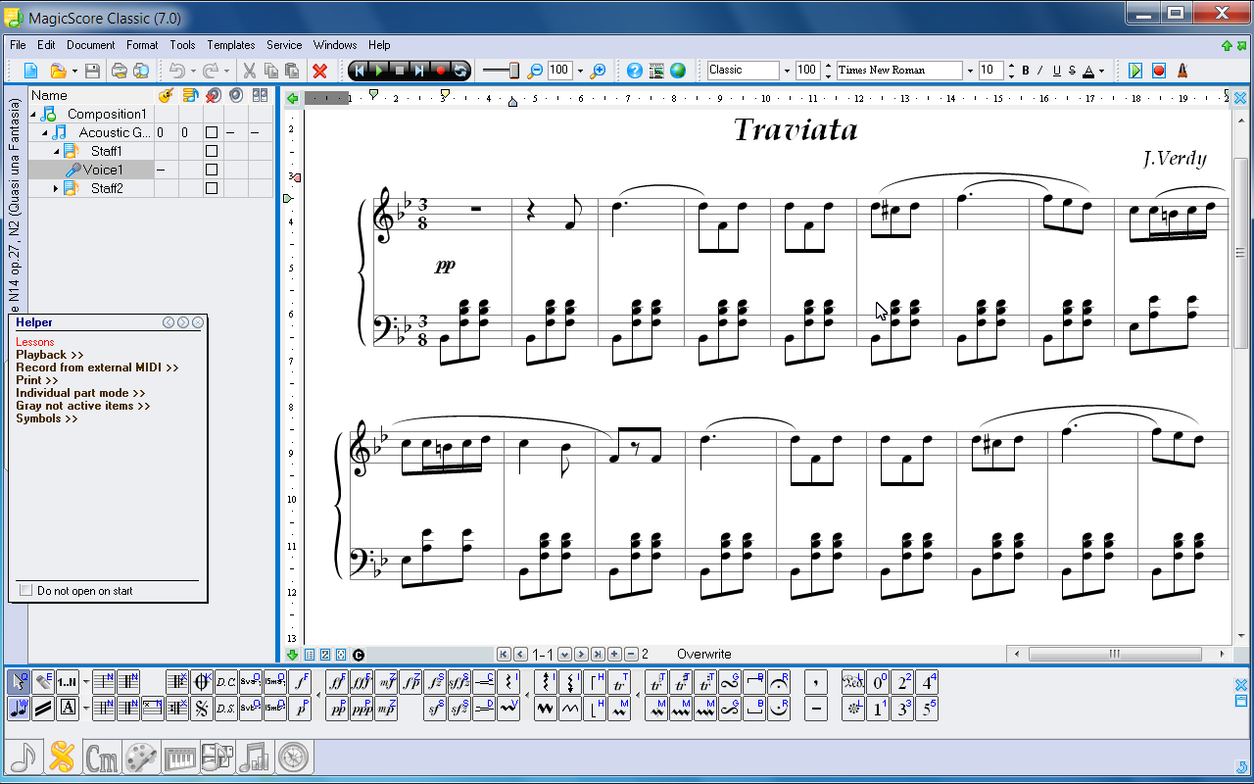Toggle underline text formatting
This screenshot has height=784, width=1254.
1056,71
